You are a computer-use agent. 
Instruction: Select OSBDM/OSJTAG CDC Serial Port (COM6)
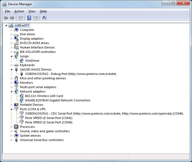click(x=104, y=114)
